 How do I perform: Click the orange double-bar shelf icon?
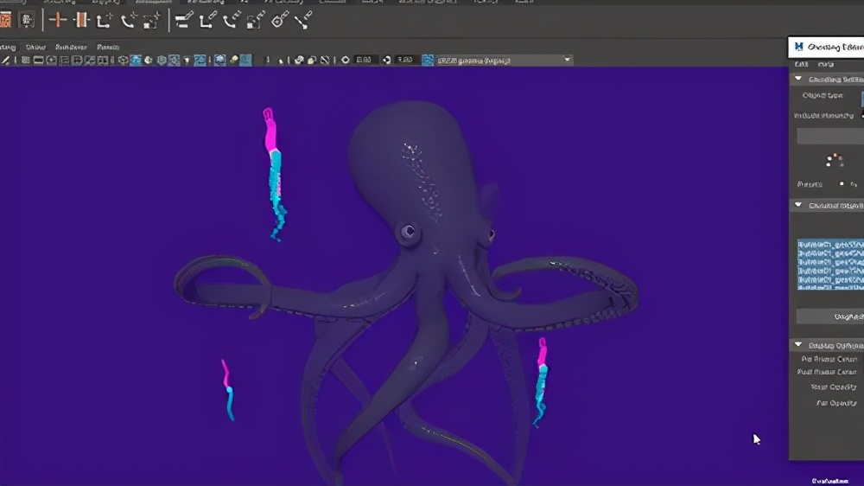pyautogui.click(x=81, y=19)
